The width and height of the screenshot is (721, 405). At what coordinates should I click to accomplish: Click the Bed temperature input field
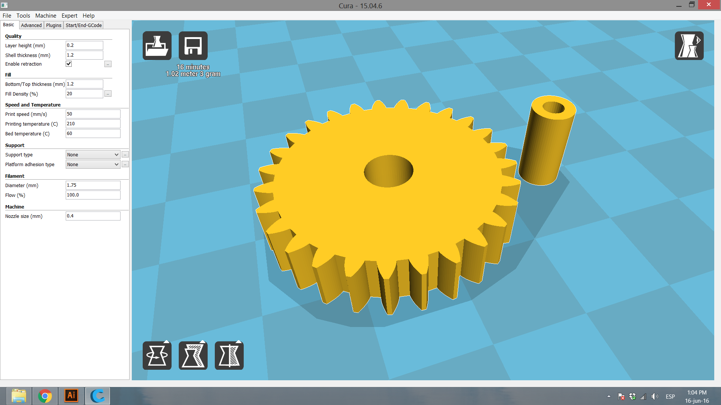93,133
